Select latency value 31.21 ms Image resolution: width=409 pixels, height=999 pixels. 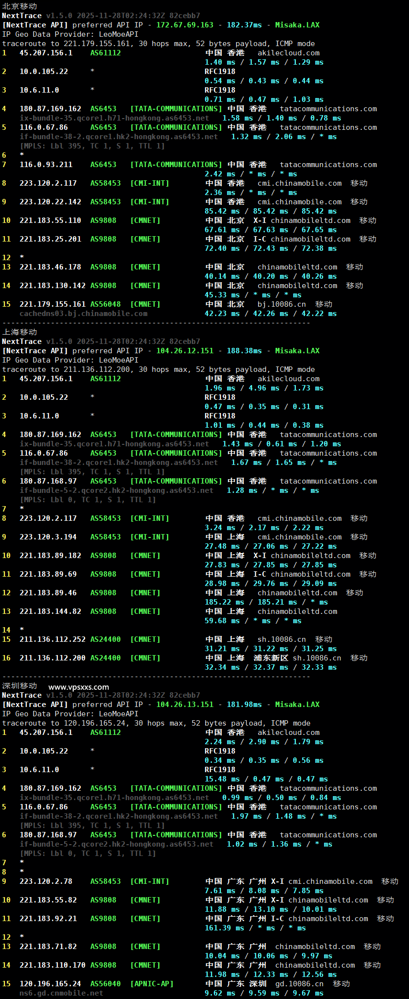(222, 649)
